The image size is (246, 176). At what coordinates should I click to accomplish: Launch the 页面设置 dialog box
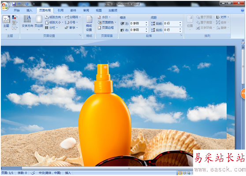[80, 35]
